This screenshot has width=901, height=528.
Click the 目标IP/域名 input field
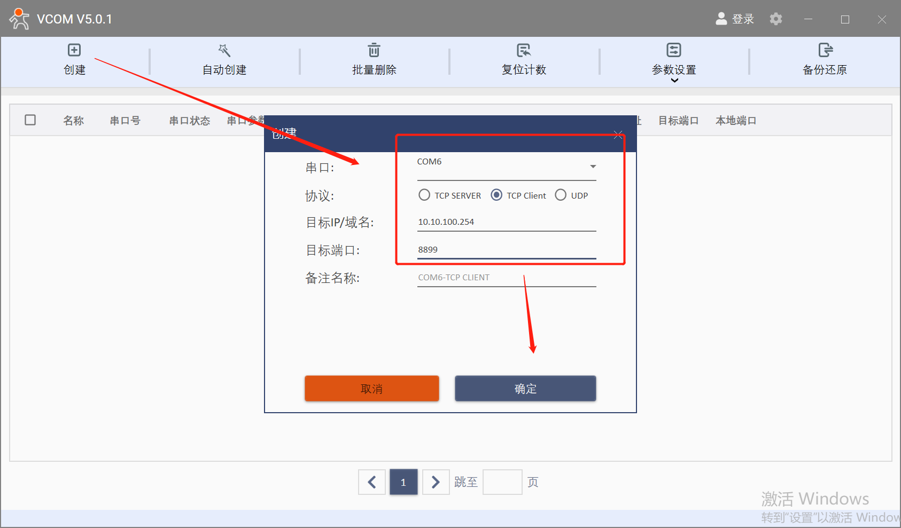(x=506, y=222)
